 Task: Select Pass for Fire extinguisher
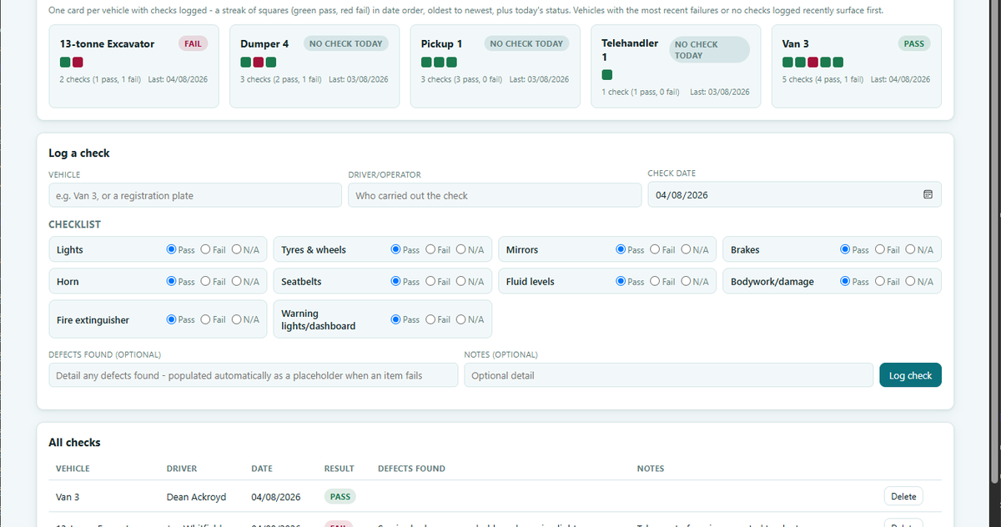click(x=172, y=319)
